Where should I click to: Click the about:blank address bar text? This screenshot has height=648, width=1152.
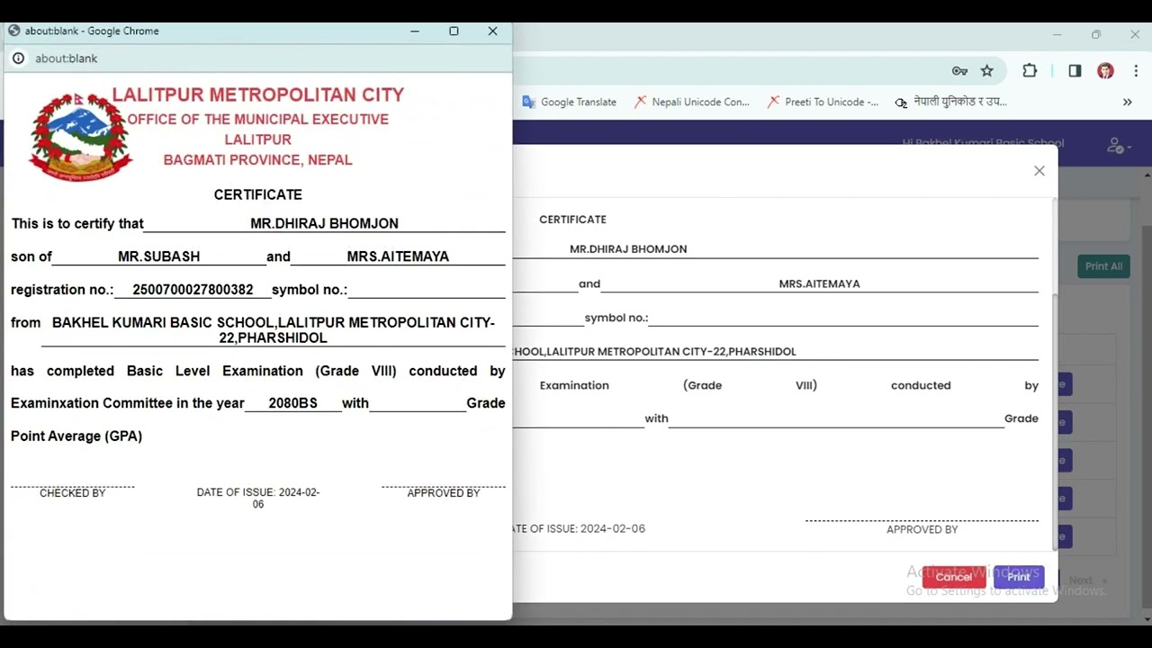[66, 58]
